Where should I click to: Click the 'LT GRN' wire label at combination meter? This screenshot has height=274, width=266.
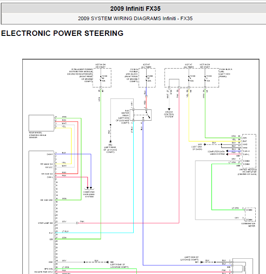(235, 208)
